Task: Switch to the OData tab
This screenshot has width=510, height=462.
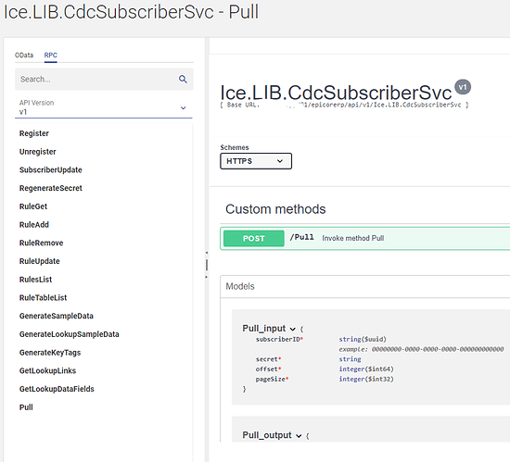Action: [24, 55]
